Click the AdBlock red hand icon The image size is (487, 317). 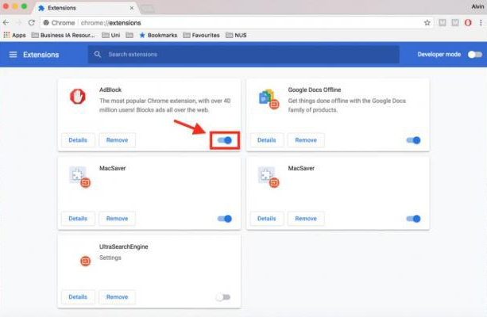(78, 97)
